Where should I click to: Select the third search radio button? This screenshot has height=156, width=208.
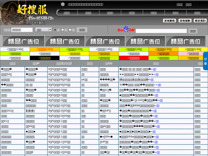[70, 30]
